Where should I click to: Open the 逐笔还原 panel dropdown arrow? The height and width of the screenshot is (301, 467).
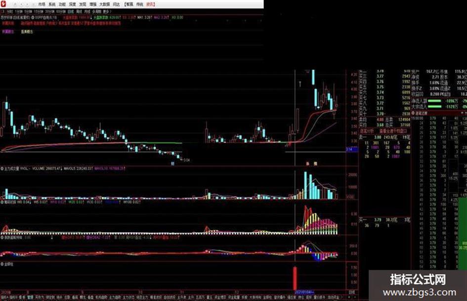tap(462, 113)
